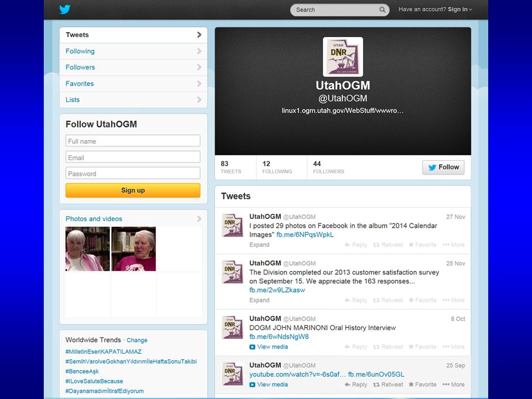Click the 8 Oct tweet date

pyautogui.click(x=458, y=319)
